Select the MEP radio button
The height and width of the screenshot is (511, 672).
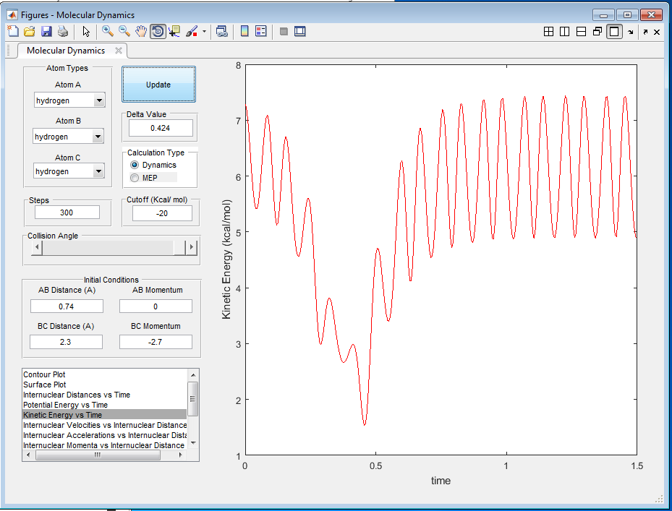(135, 178)
